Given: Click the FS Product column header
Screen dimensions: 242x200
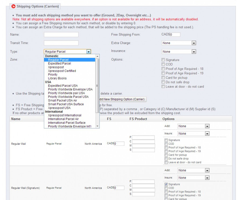Looking at the screenshot, I should tap(138, 119).
